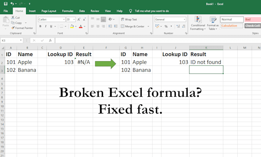Click Increase Font Size icon
Screen dimensions: 261x157
pos(79,20)
